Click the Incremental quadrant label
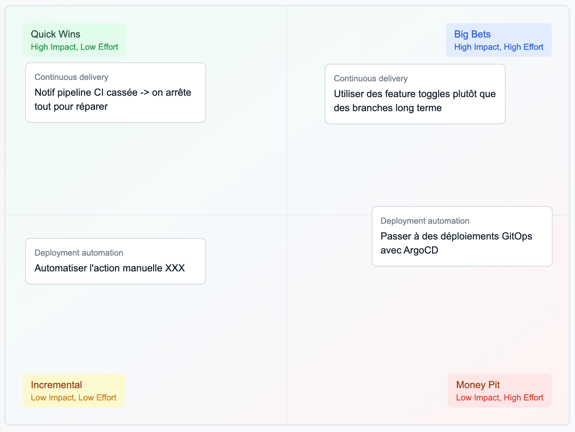Screen dimensions: 575x432 click(x=74, y=391)
